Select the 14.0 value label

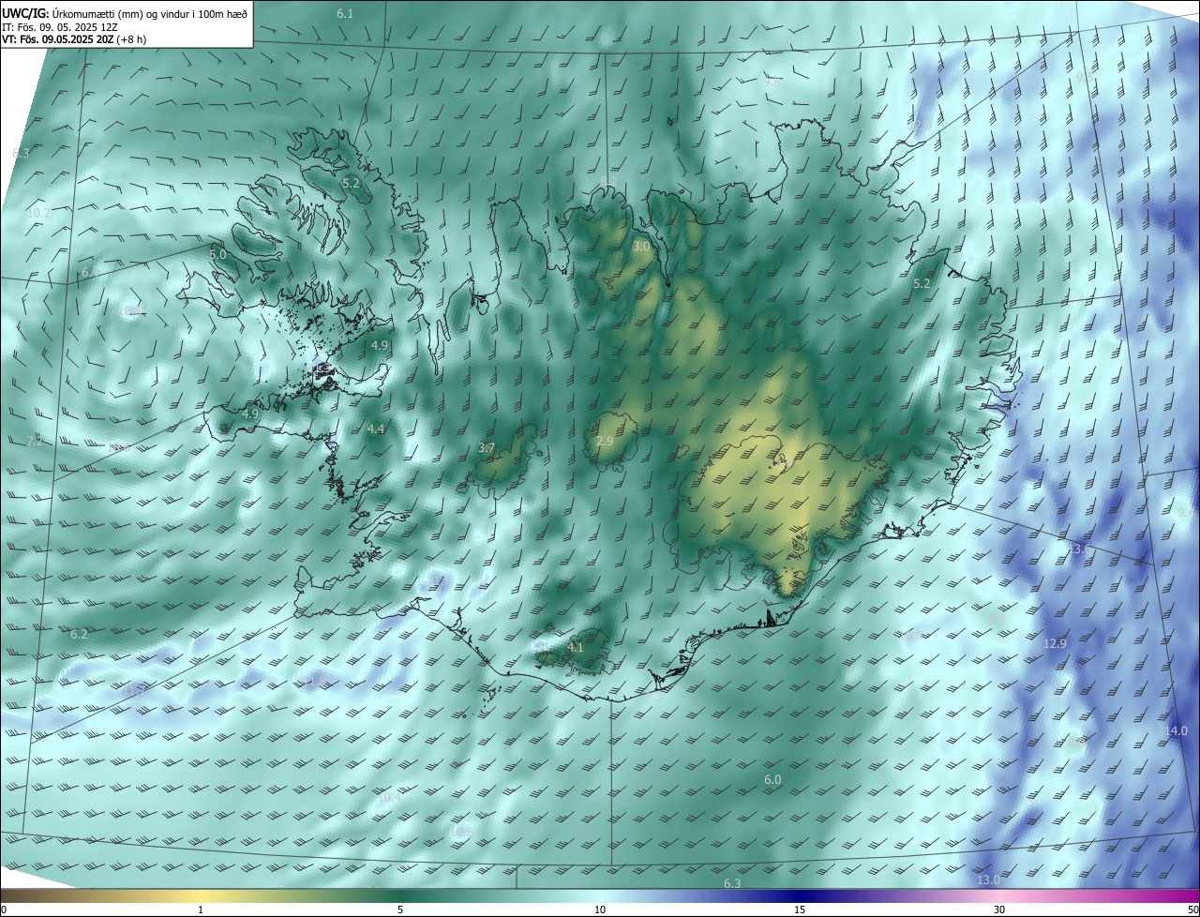click(x=1176, y=730)
